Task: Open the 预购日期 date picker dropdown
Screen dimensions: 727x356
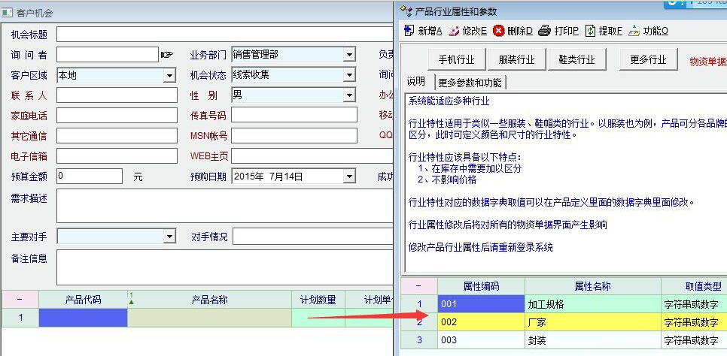Action: 349,176
